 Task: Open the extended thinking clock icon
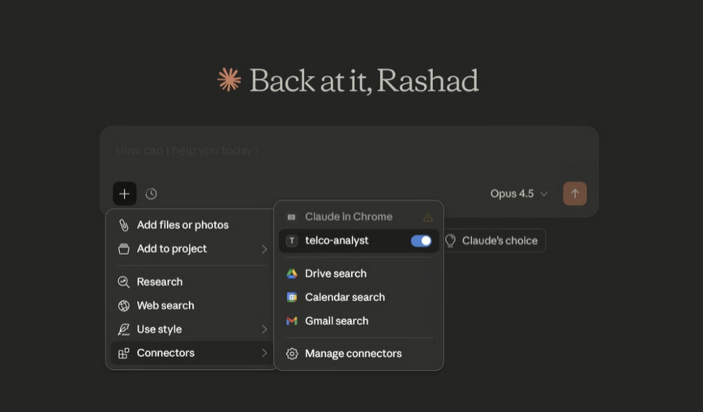152,193
